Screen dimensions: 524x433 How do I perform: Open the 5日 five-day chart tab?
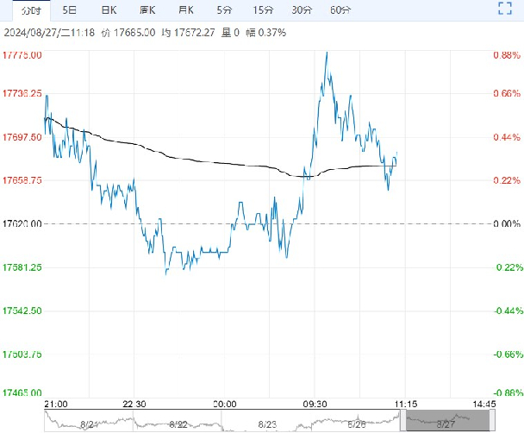tap(68, 10)
